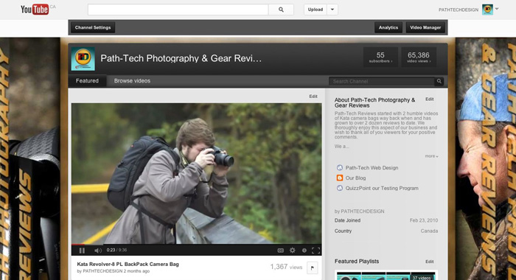This screenshot has height=280, width=516.
Task: Pause the video playback
Action: click(x=82, y=251)
